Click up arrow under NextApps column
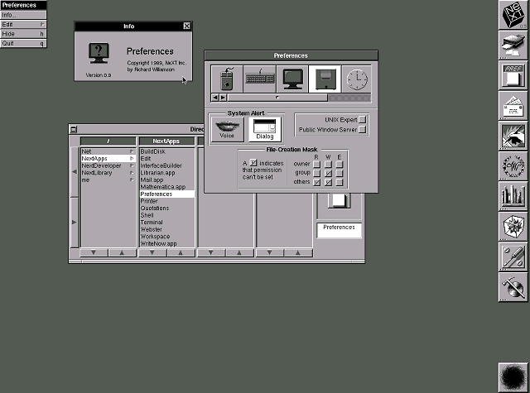The image size is (530, 393). pos(181,252)
